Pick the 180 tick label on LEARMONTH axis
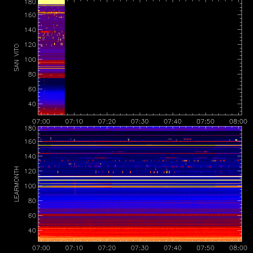 (x=30, y=128)
